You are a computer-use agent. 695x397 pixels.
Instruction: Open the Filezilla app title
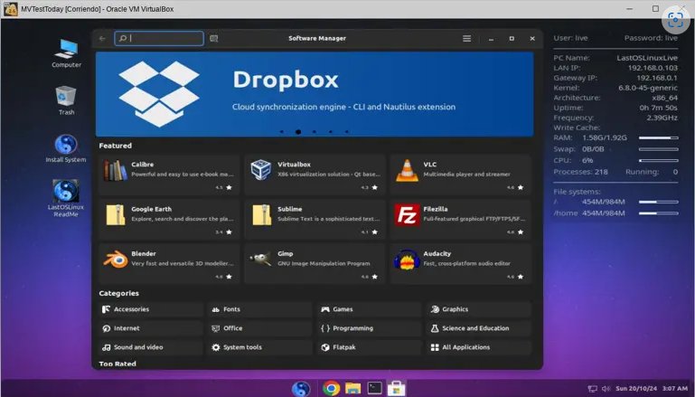[436, 209]
